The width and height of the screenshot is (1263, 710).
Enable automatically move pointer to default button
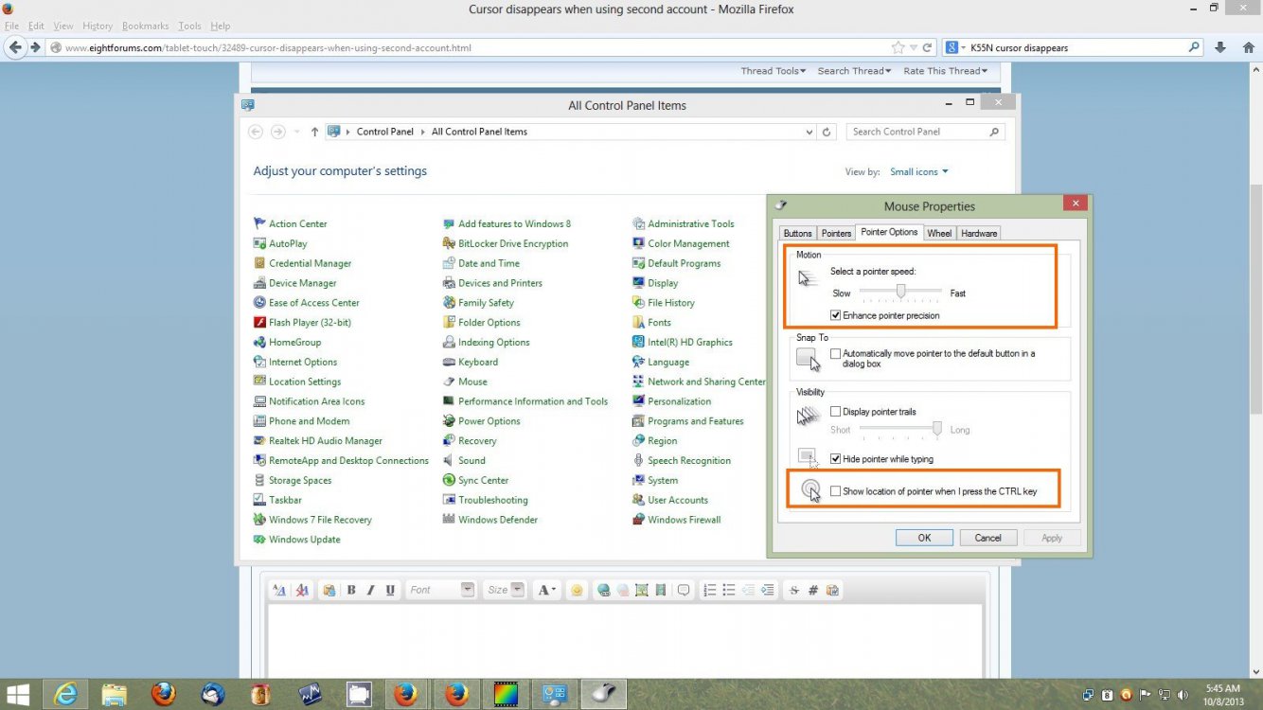point(835,353)
